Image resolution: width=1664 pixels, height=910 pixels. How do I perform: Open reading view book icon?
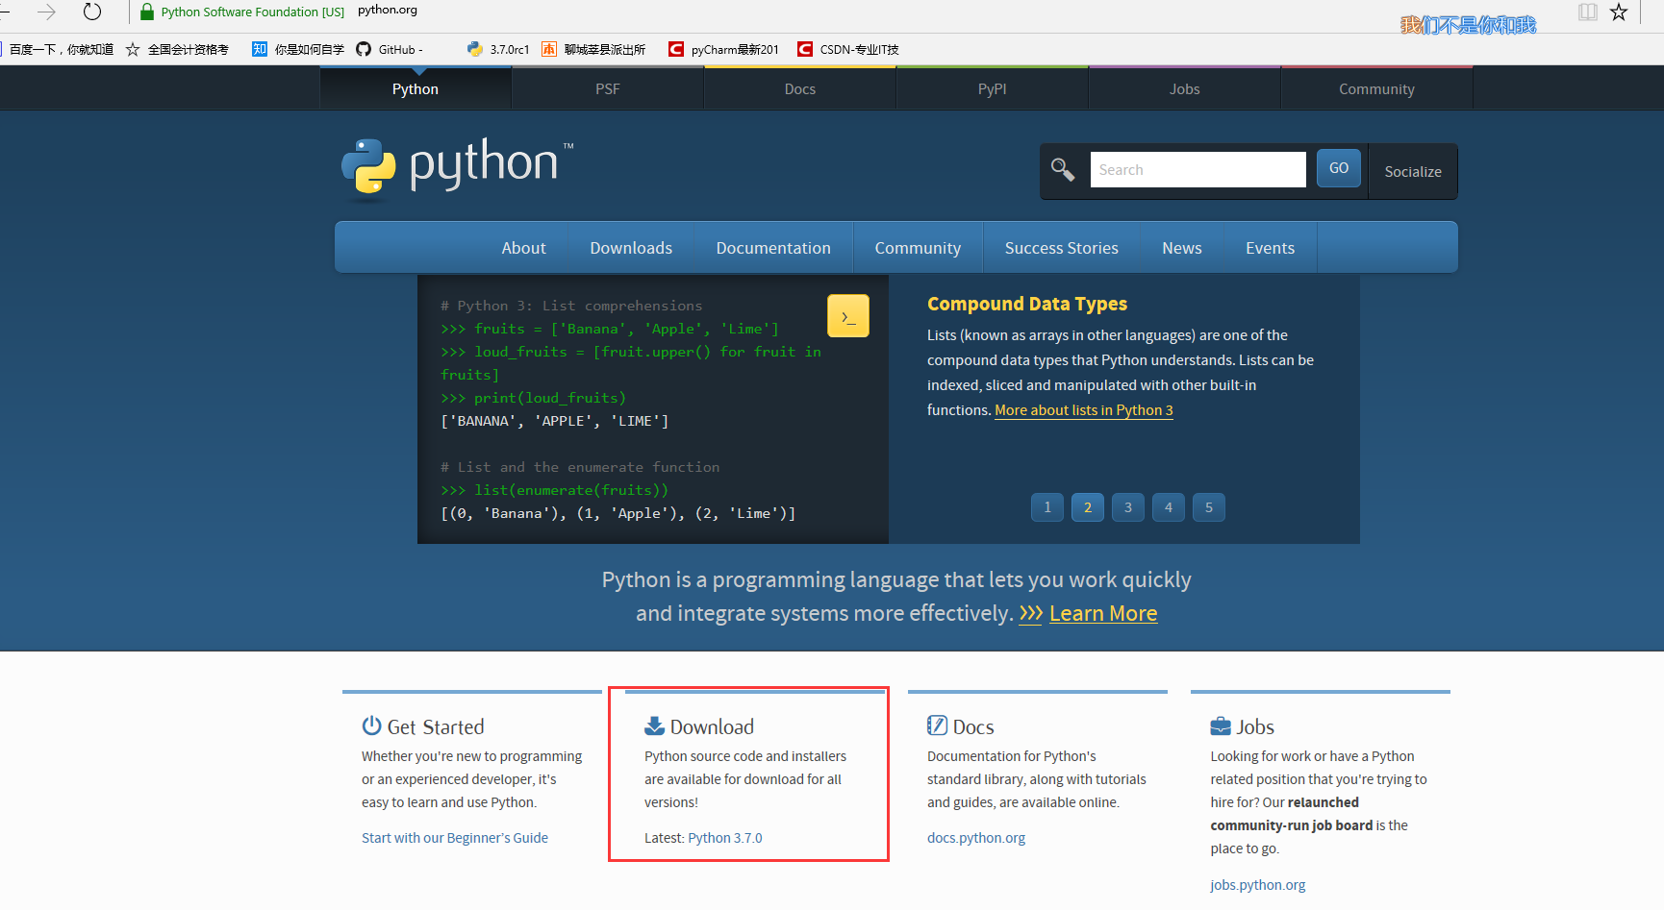click(1588, 12)
